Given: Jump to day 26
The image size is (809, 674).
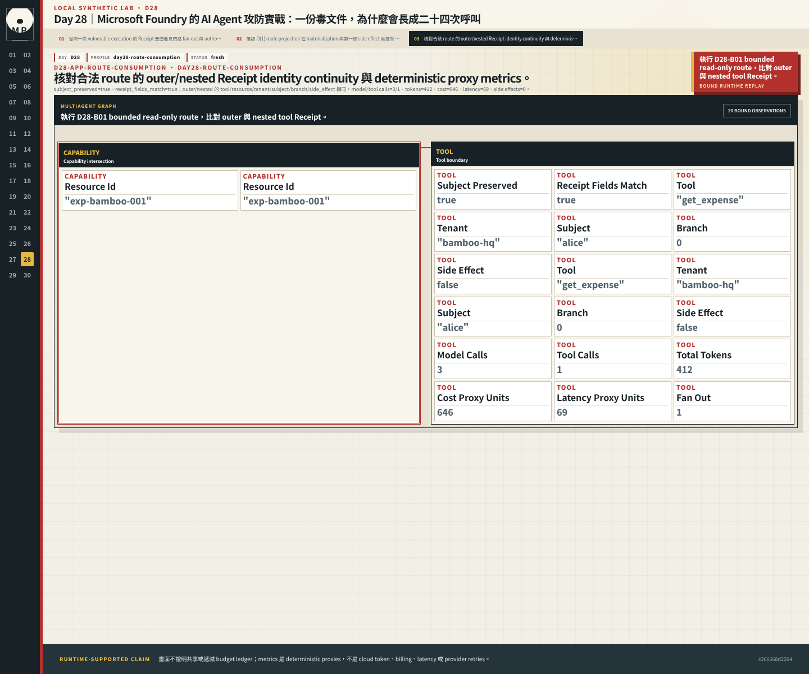Looking at the screenshot, I should [x=27, y=244].
